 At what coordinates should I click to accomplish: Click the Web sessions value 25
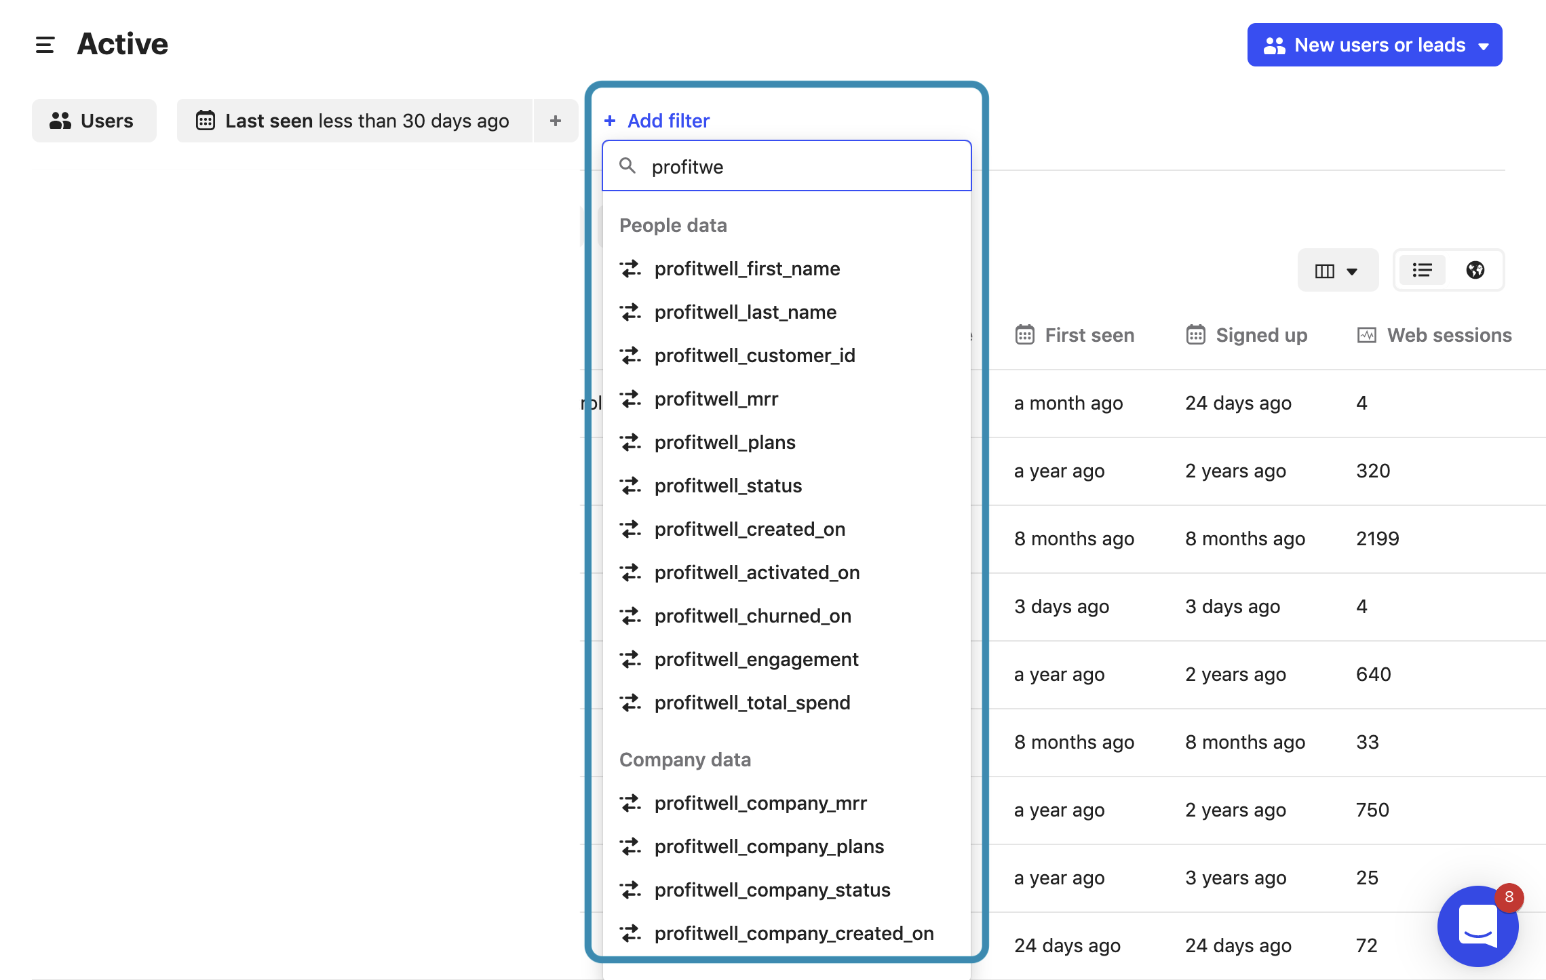click(1367, 878)
